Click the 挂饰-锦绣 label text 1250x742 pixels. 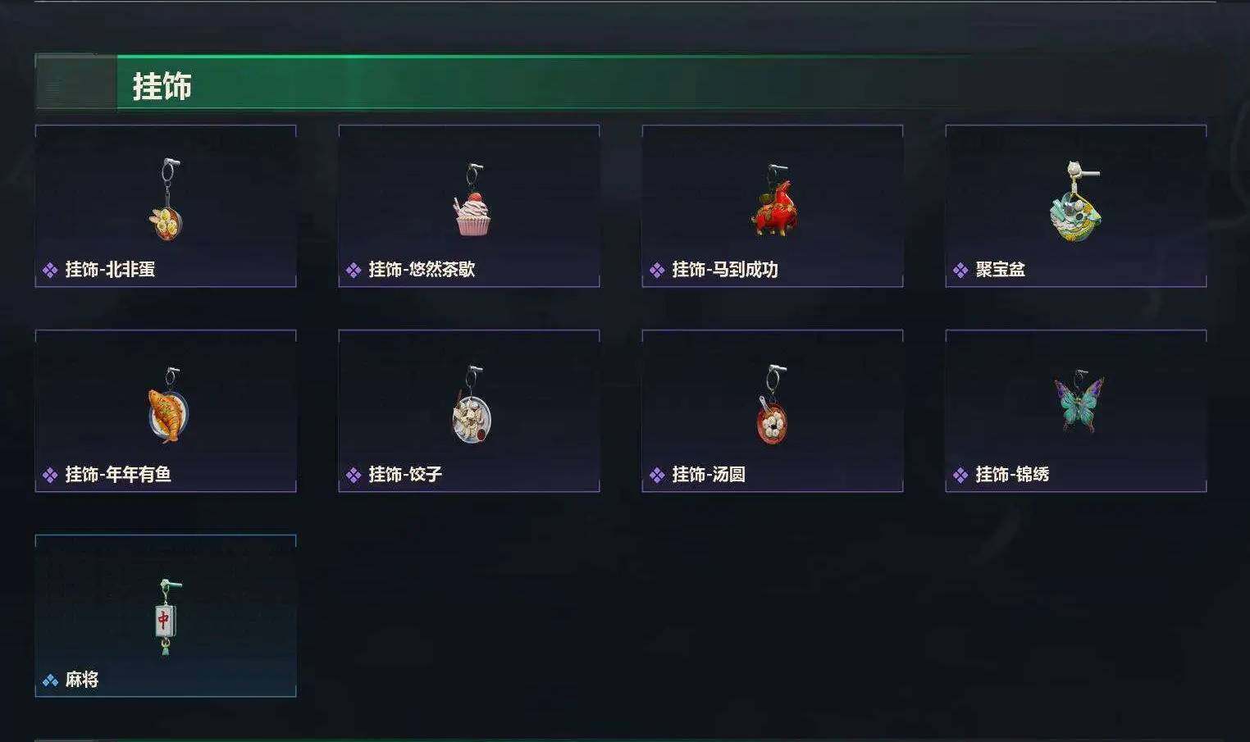1012,474
